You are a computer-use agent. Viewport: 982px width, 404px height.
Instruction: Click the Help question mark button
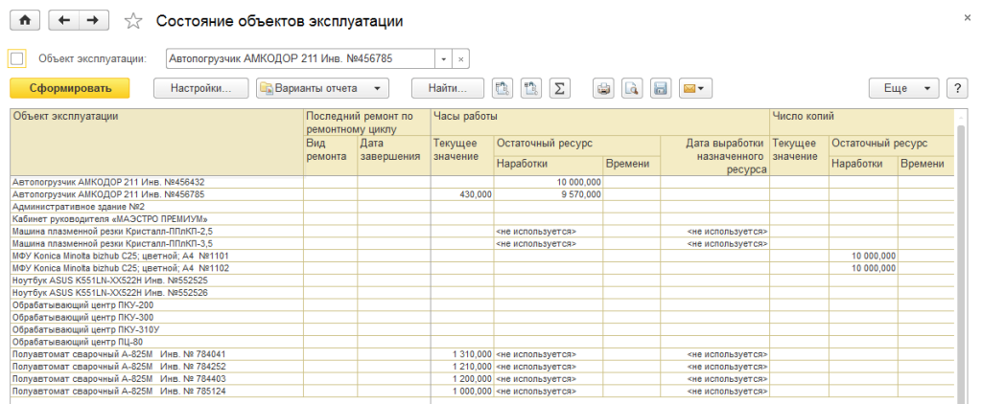(x=955, y=88)
